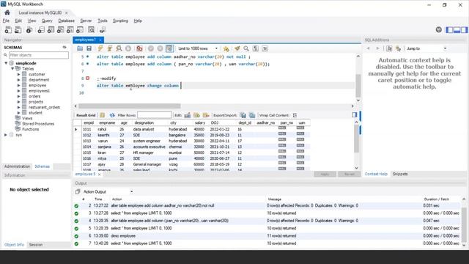Click the home screen icon tab
The height and width of the screenshot is (264, 469).
pos(7,12)
